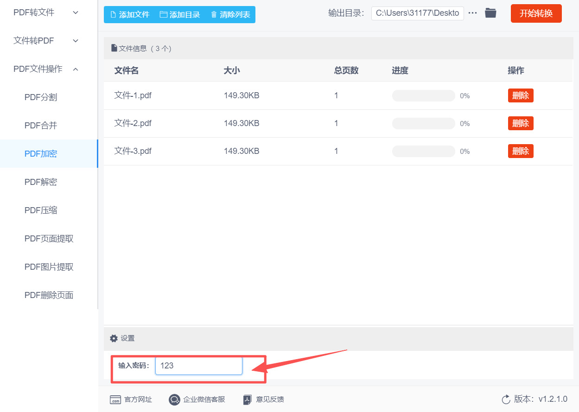Image resolution: width=579 pixels, height=412 pixels.
Task: Click file name 文件-2.pdf
Action: click(x=133, y=123)
